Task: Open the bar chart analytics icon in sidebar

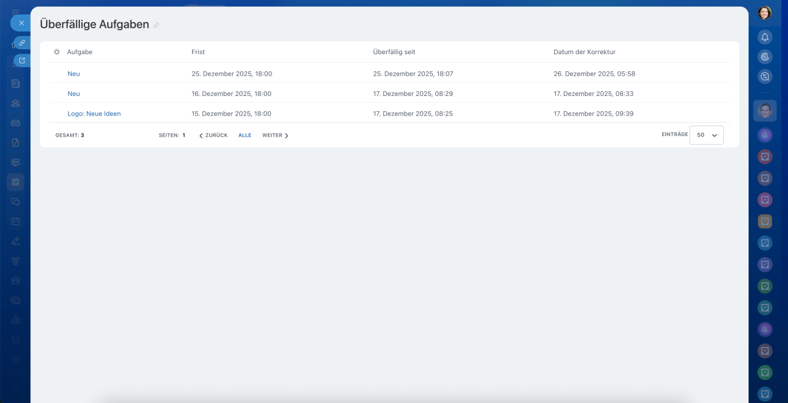Action: click(x=15, y=320)
